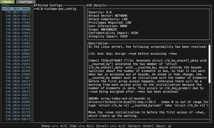Click the Description scroll up arrow
214x128 pixels.
(209, 43)
